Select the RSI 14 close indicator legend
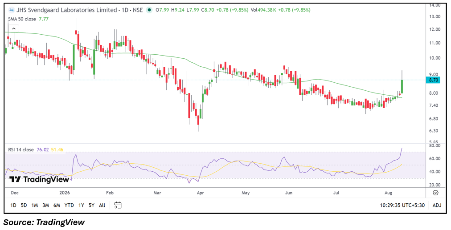This screenshot has width=451, height=230. [20, 149]
